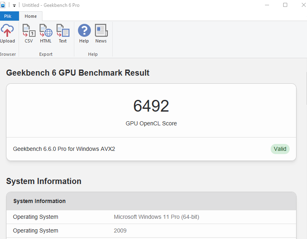
Task: Click the GPU OpenCL Score label
Action: [151, 123]
